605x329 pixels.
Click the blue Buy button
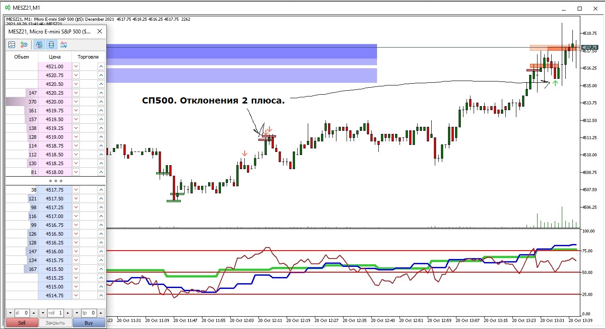(x=89, y=323)
